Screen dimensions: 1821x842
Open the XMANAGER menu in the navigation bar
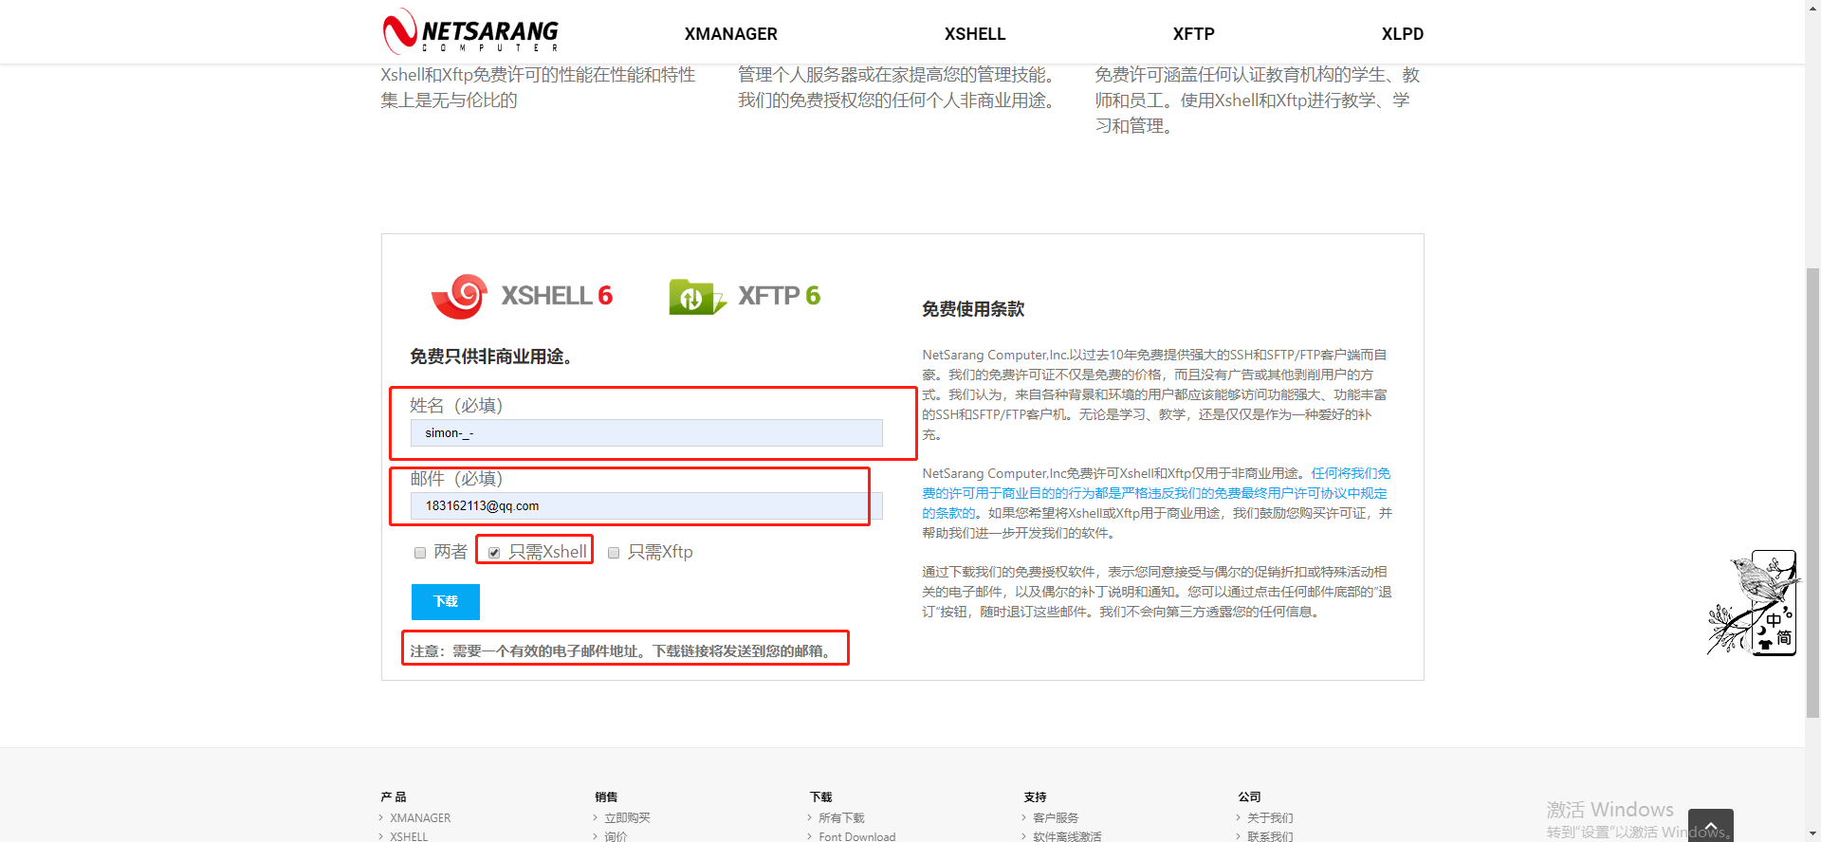[x=731, y=34]
